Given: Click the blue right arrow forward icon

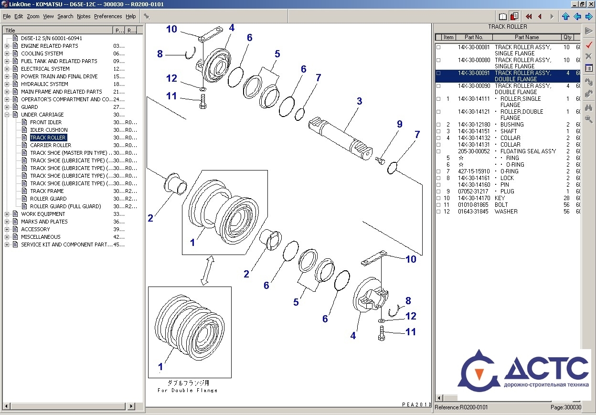Looking at the screenshot, I should [x=589, y=16].
